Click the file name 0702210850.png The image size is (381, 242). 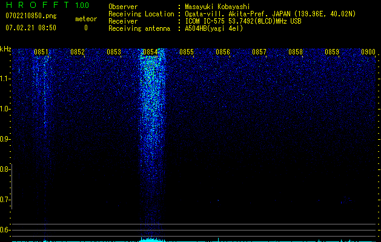click(31, 16)
